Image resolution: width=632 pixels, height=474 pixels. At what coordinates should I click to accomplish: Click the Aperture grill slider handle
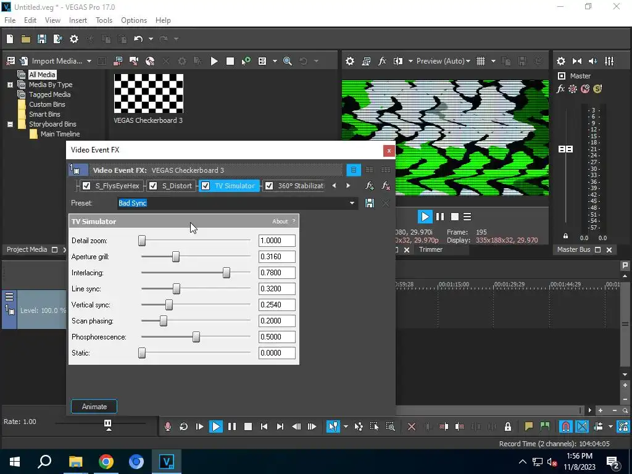[x=176, y=256]
